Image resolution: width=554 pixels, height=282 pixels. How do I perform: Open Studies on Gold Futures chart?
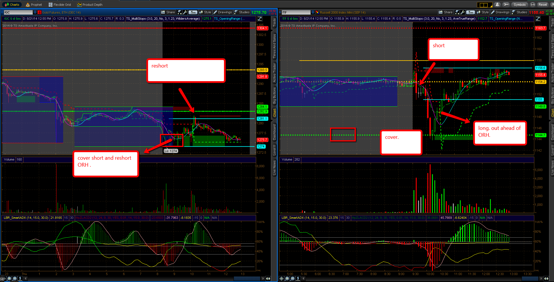(x=242, y=12)
